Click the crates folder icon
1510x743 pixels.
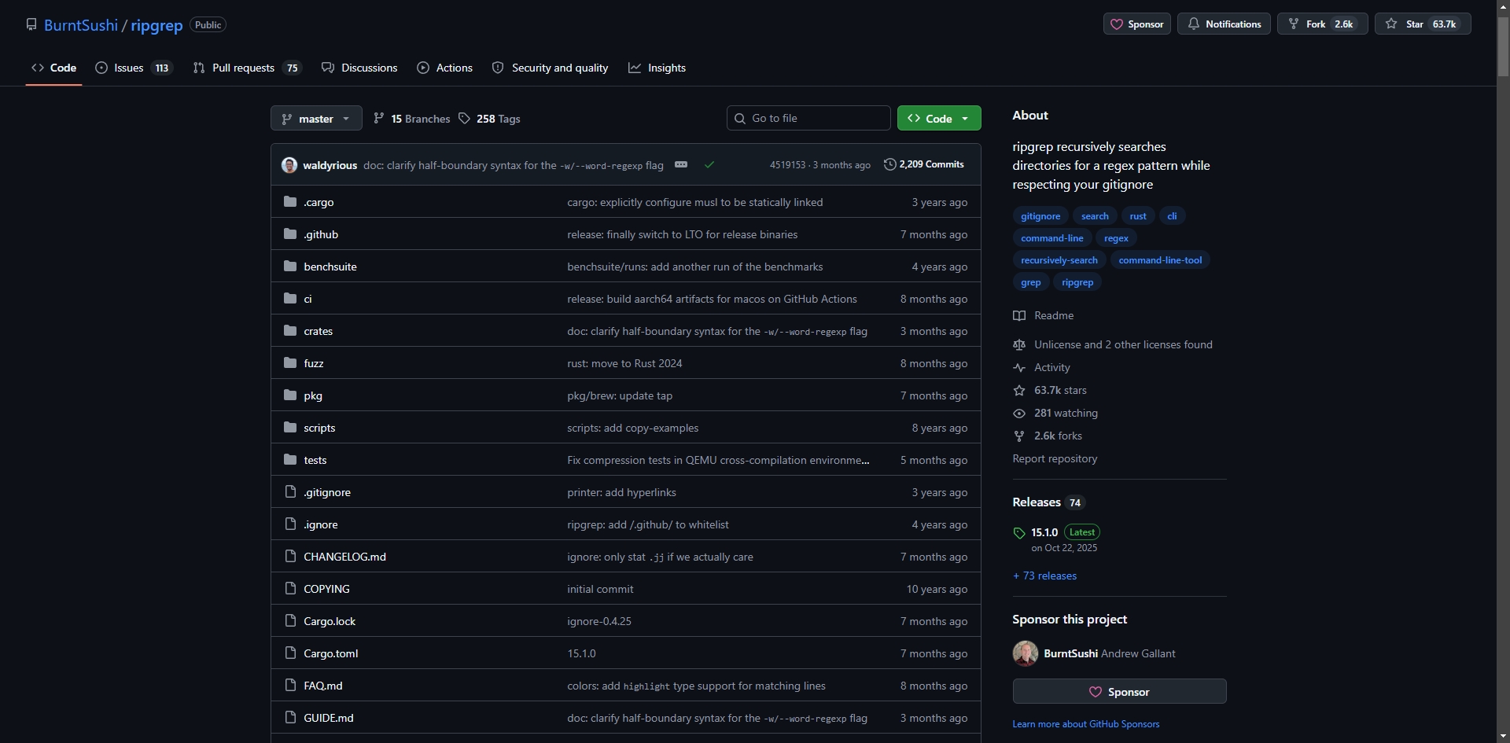(290, 331)
